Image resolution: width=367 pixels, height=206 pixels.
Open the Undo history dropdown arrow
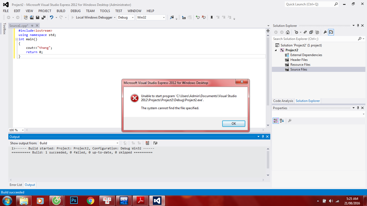[56, 18]
